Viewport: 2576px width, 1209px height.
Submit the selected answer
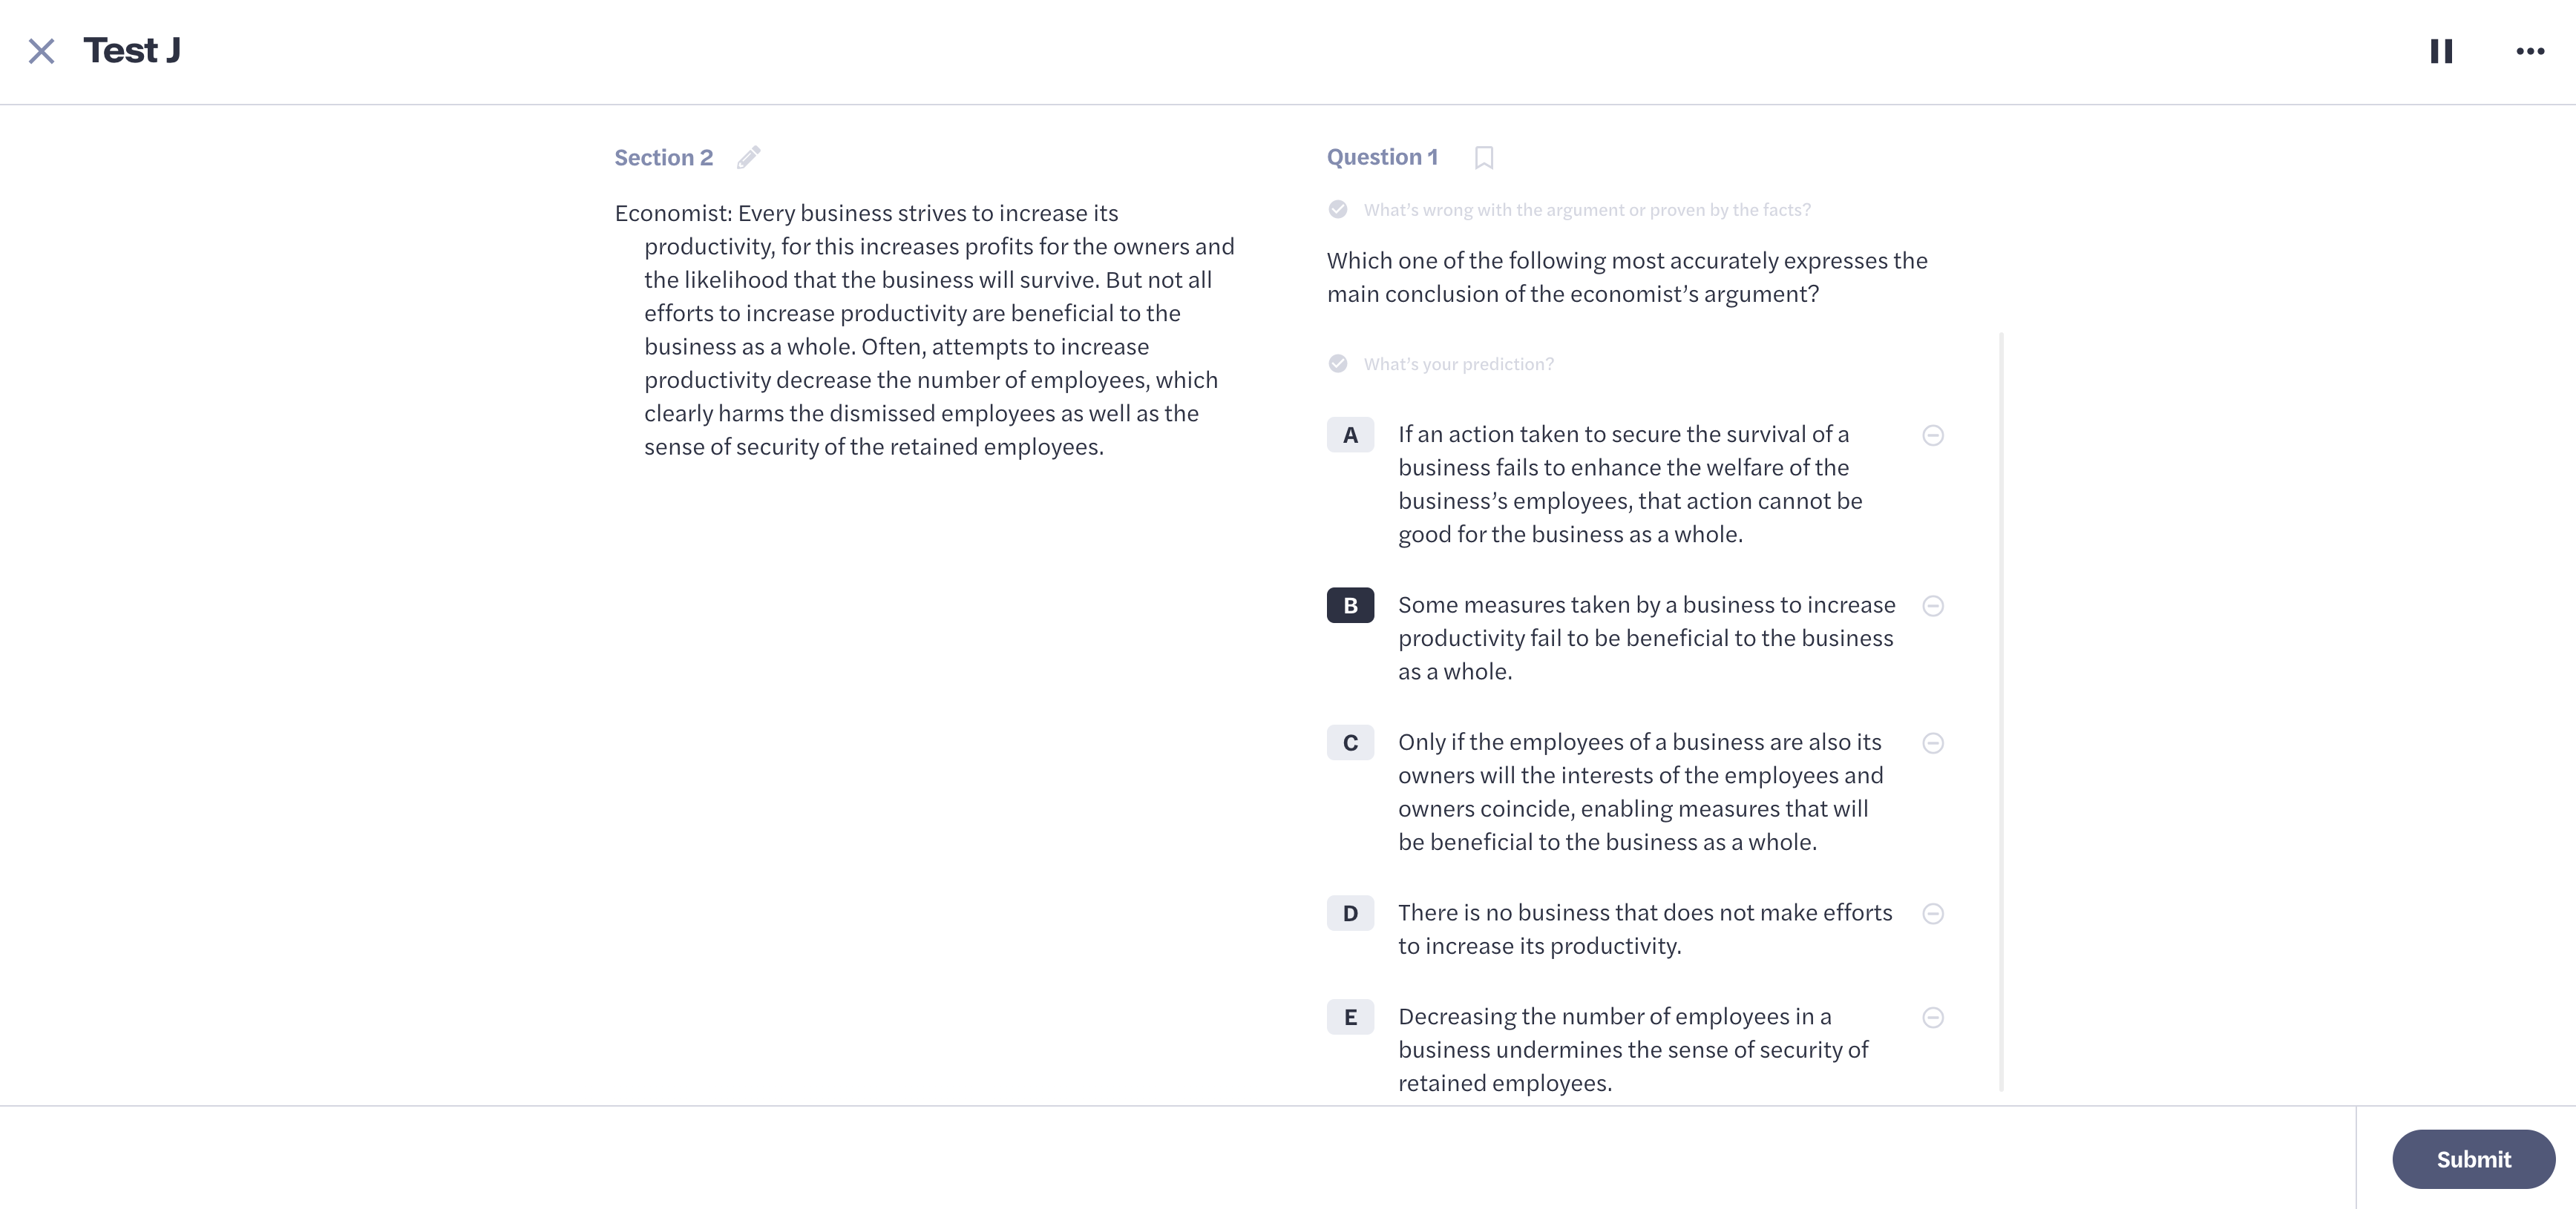tap(2473, 1159)
